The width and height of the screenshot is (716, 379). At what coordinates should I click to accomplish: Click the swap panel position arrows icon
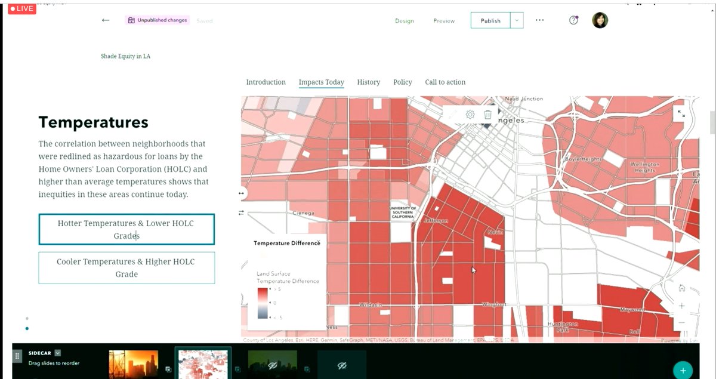point(241,212)
